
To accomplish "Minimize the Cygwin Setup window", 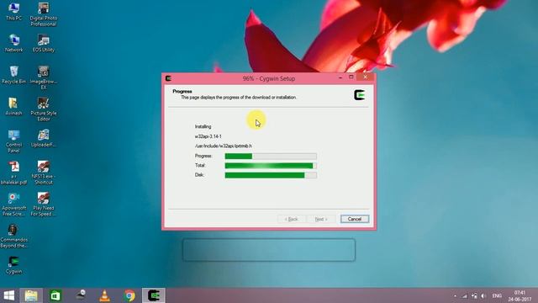I will click(x=340, y=77).
